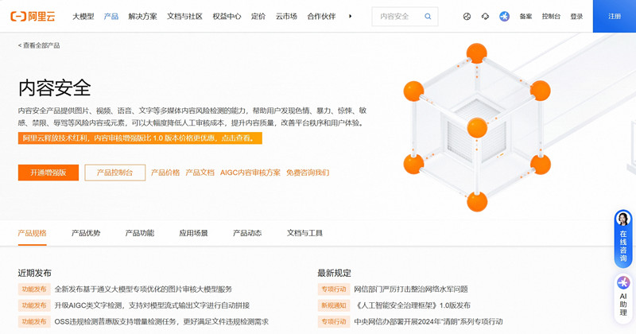This screenshot has height=334, width=636.
Task: Click the 备案 link
Action: click(525, 16)
